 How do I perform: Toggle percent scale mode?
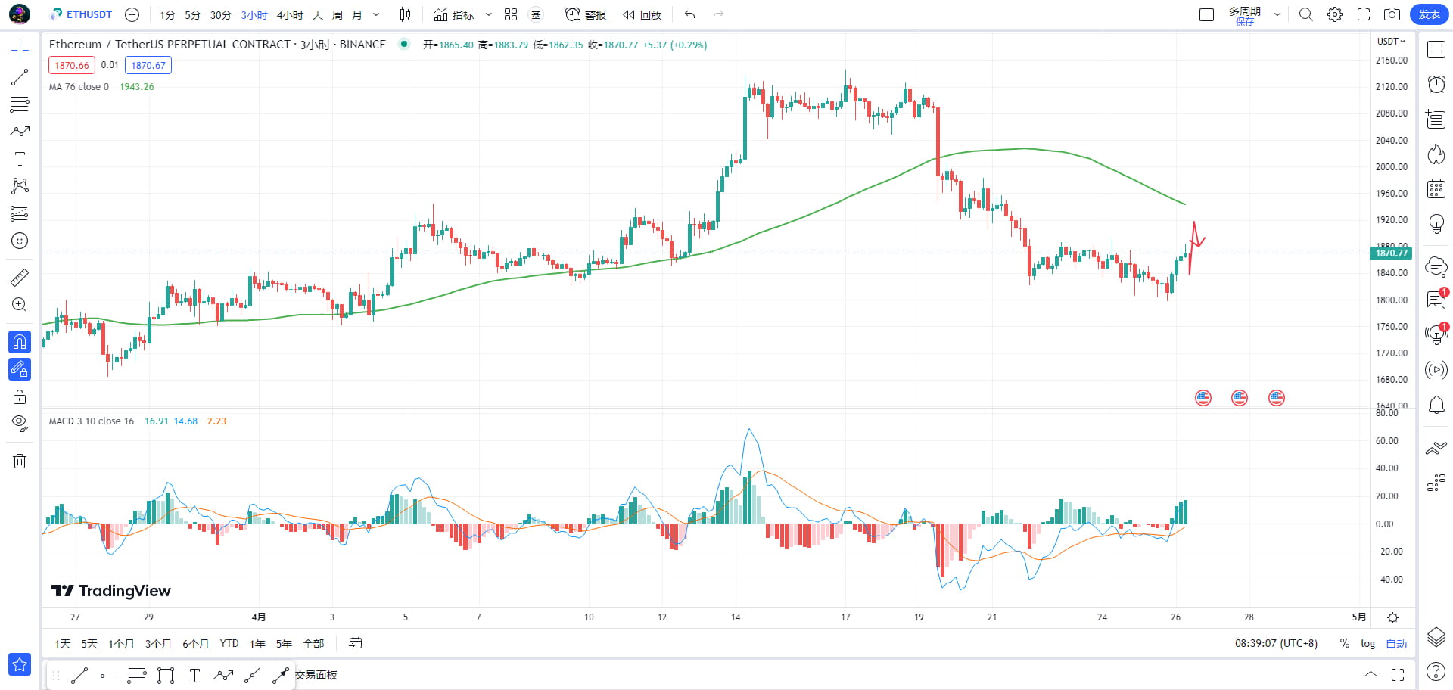click(1345, 644)
